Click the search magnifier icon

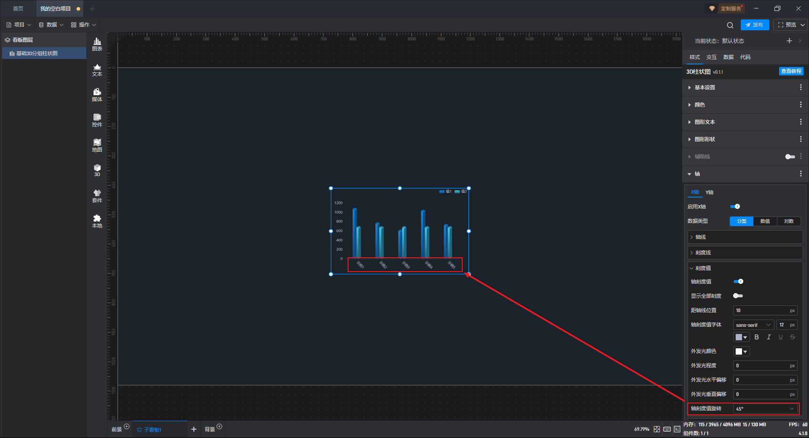(x=730, y=25)
